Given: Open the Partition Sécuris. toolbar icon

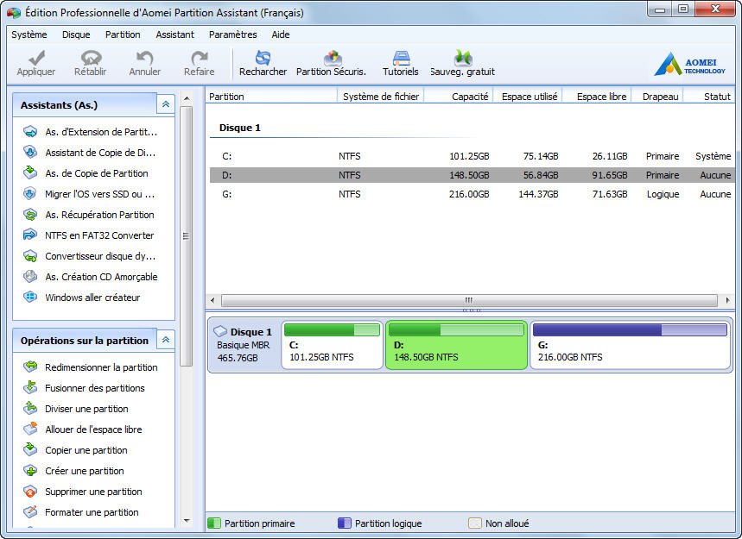Looking at the screenshot, I should [333, 58].
